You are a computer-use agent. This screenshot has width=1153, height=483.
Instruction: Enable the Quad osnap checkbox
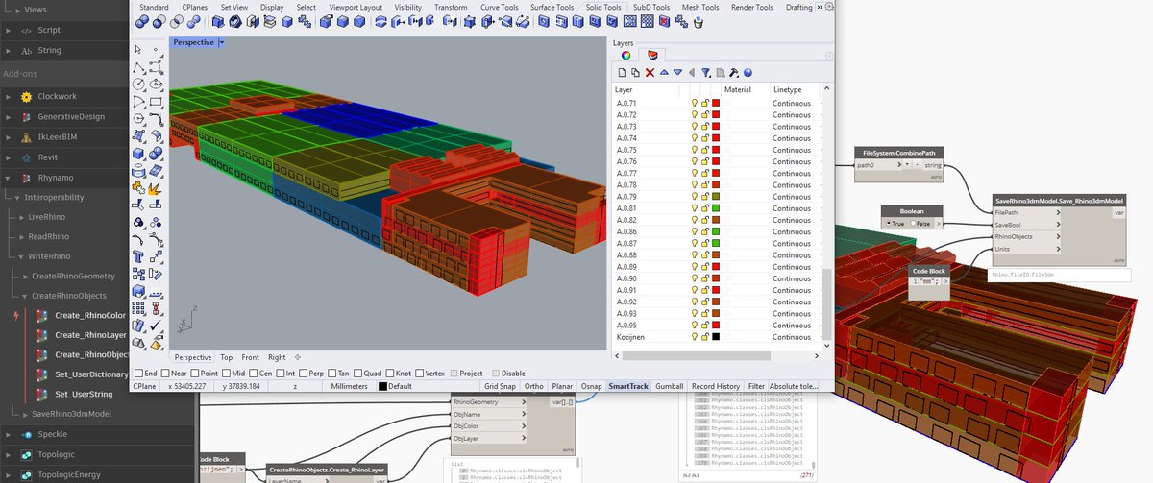358,373
